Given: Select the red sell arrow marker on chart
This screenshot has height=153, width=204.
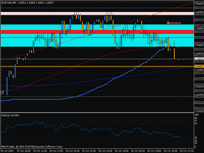Looking at the screenshot, I should 168,23.
